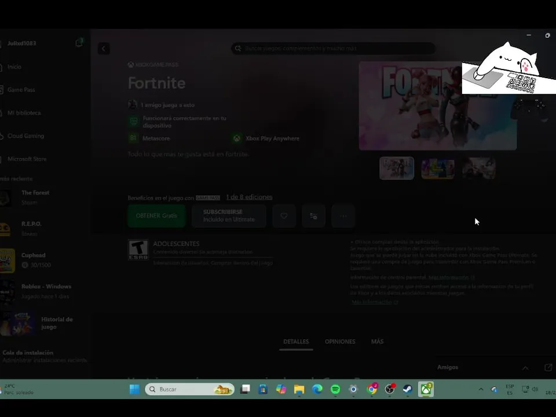This screenshot has width=556, height=417.
Task: Click SUBSCRIBIRSE Incluido en Ultimate button
Action: pos(229,216)
